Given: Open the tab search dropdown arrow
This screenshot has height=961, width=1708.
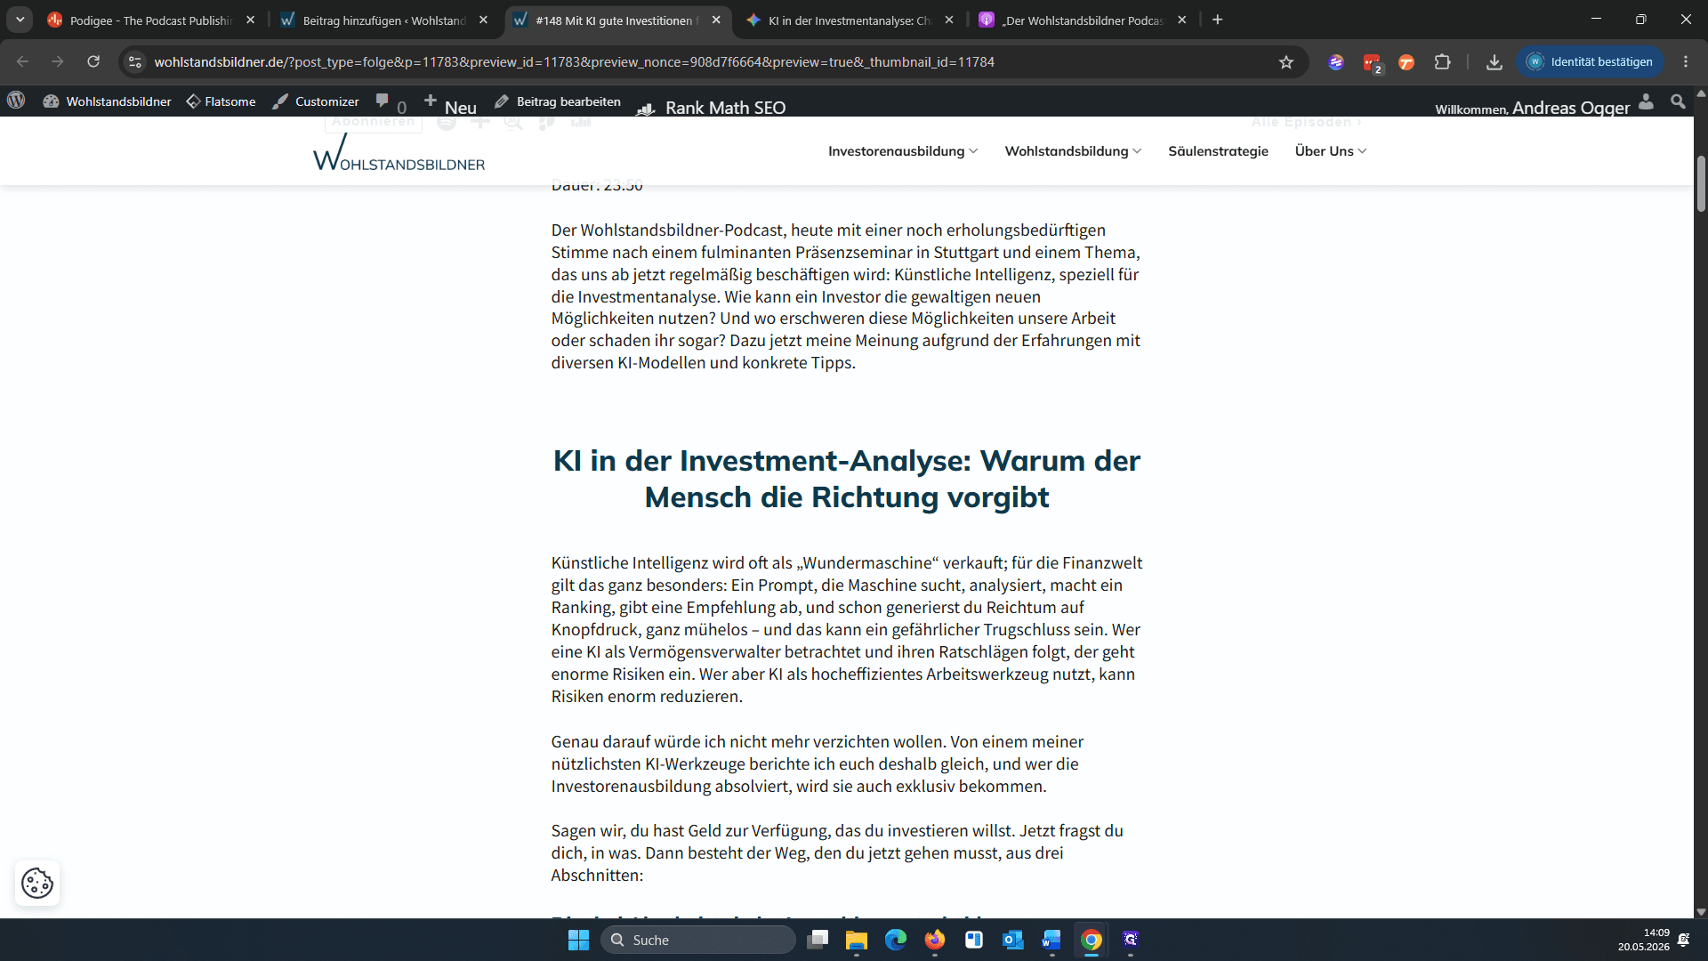Looking at the screenshot, I should click(x=20, y=20).
